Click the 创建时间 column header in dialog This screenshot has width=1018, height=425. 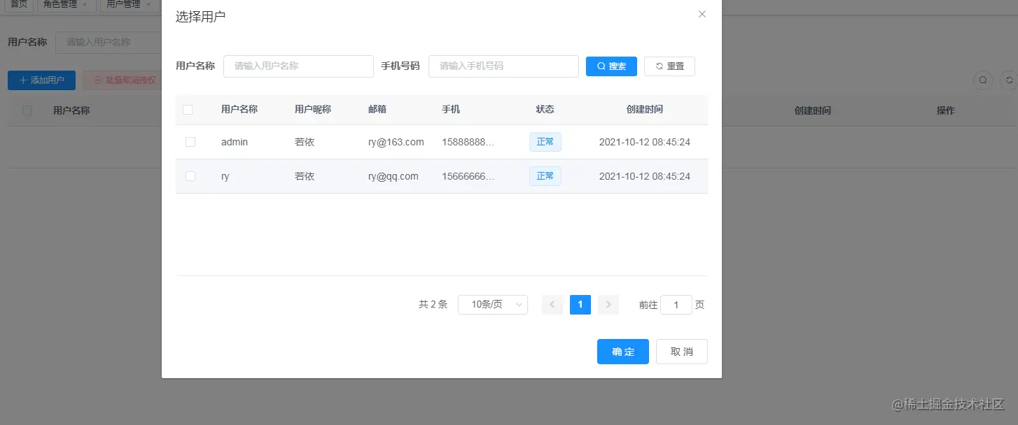coord(645,110)
